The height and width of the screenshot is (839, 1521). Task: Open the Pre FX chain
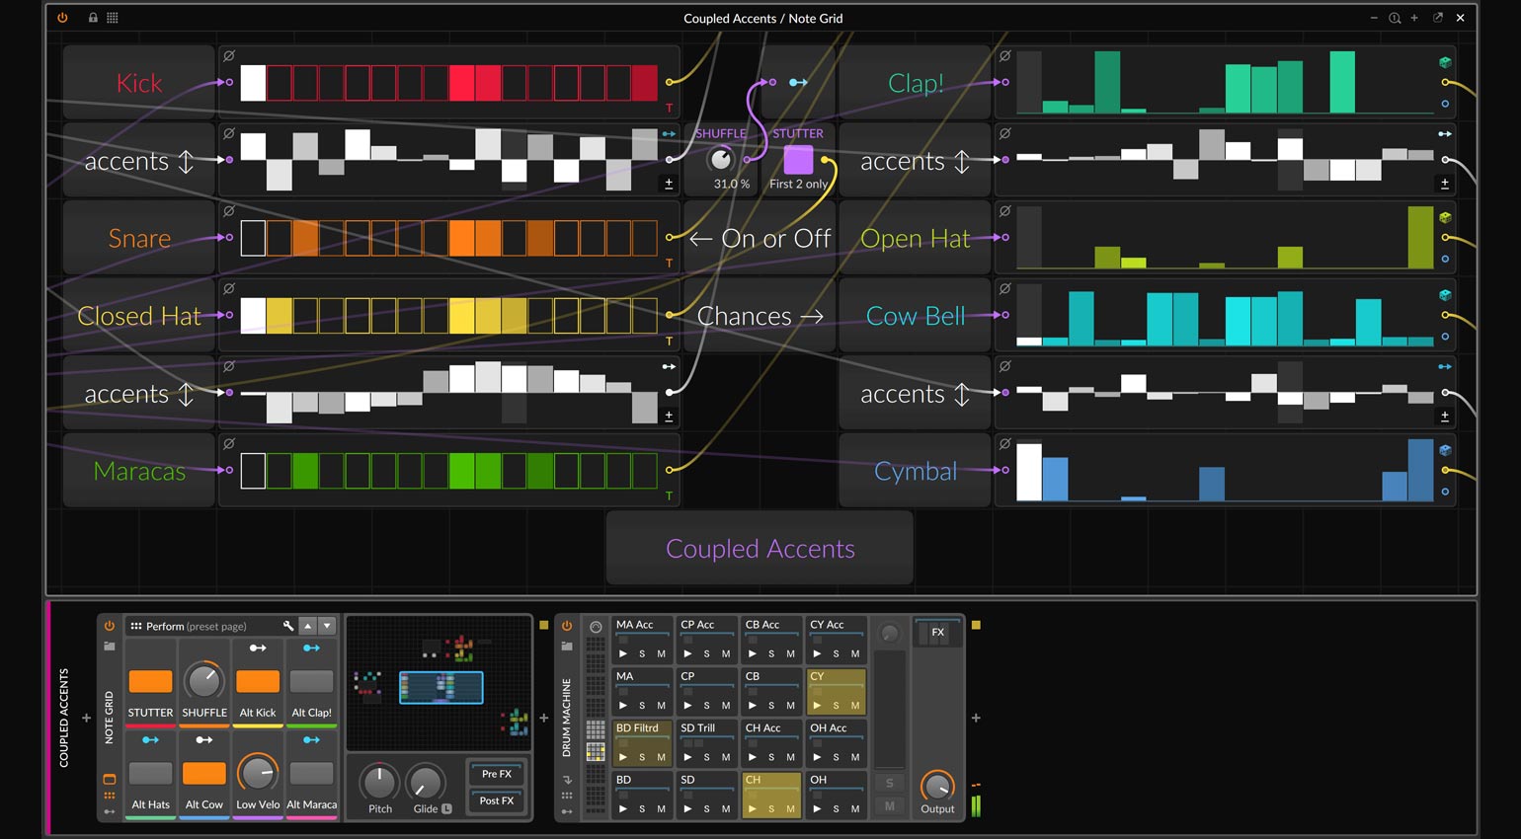(x=497, y=774)
